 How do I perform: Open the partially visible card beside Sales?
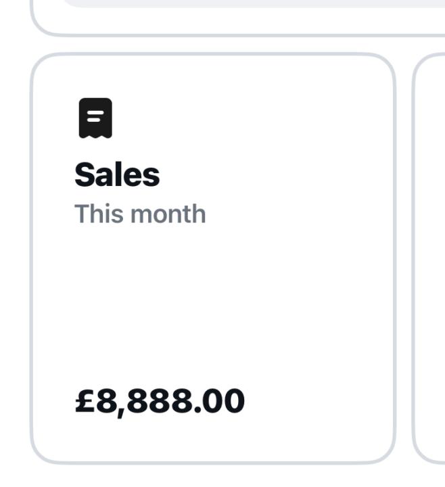click(x=430, y=257)
